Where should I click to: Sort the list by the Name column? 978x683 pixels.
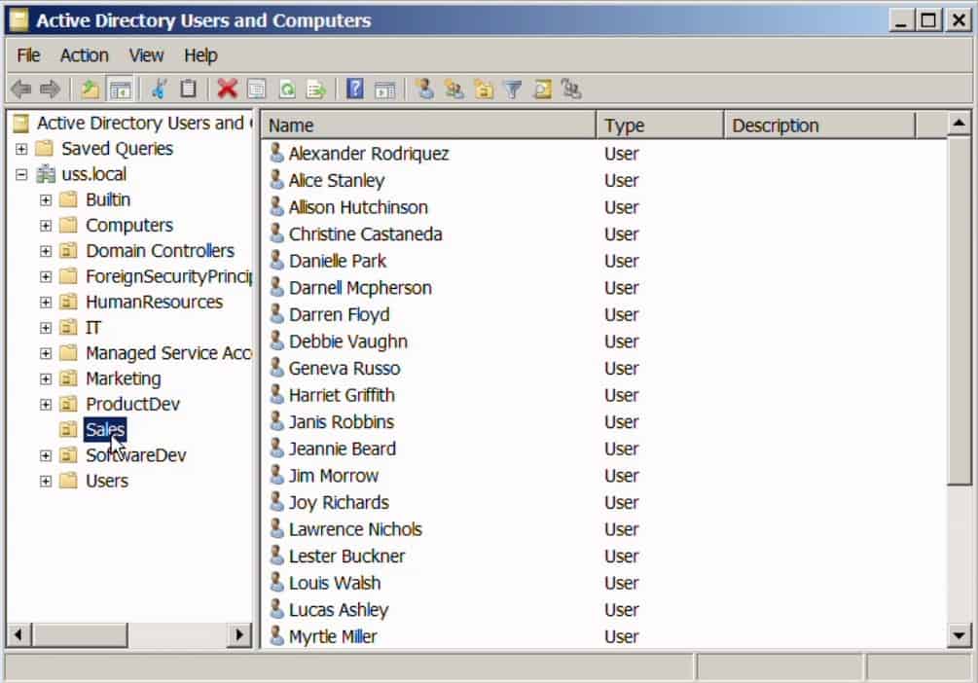[x=428, y=126]
